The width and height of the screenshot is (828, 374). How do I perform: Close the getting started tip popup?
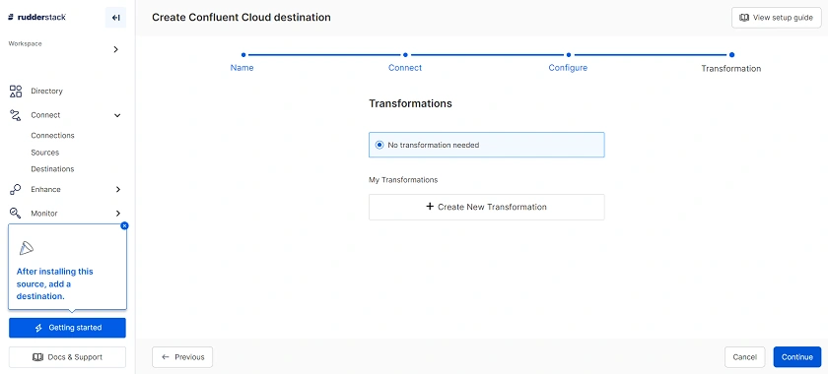[x=124, y=225]
